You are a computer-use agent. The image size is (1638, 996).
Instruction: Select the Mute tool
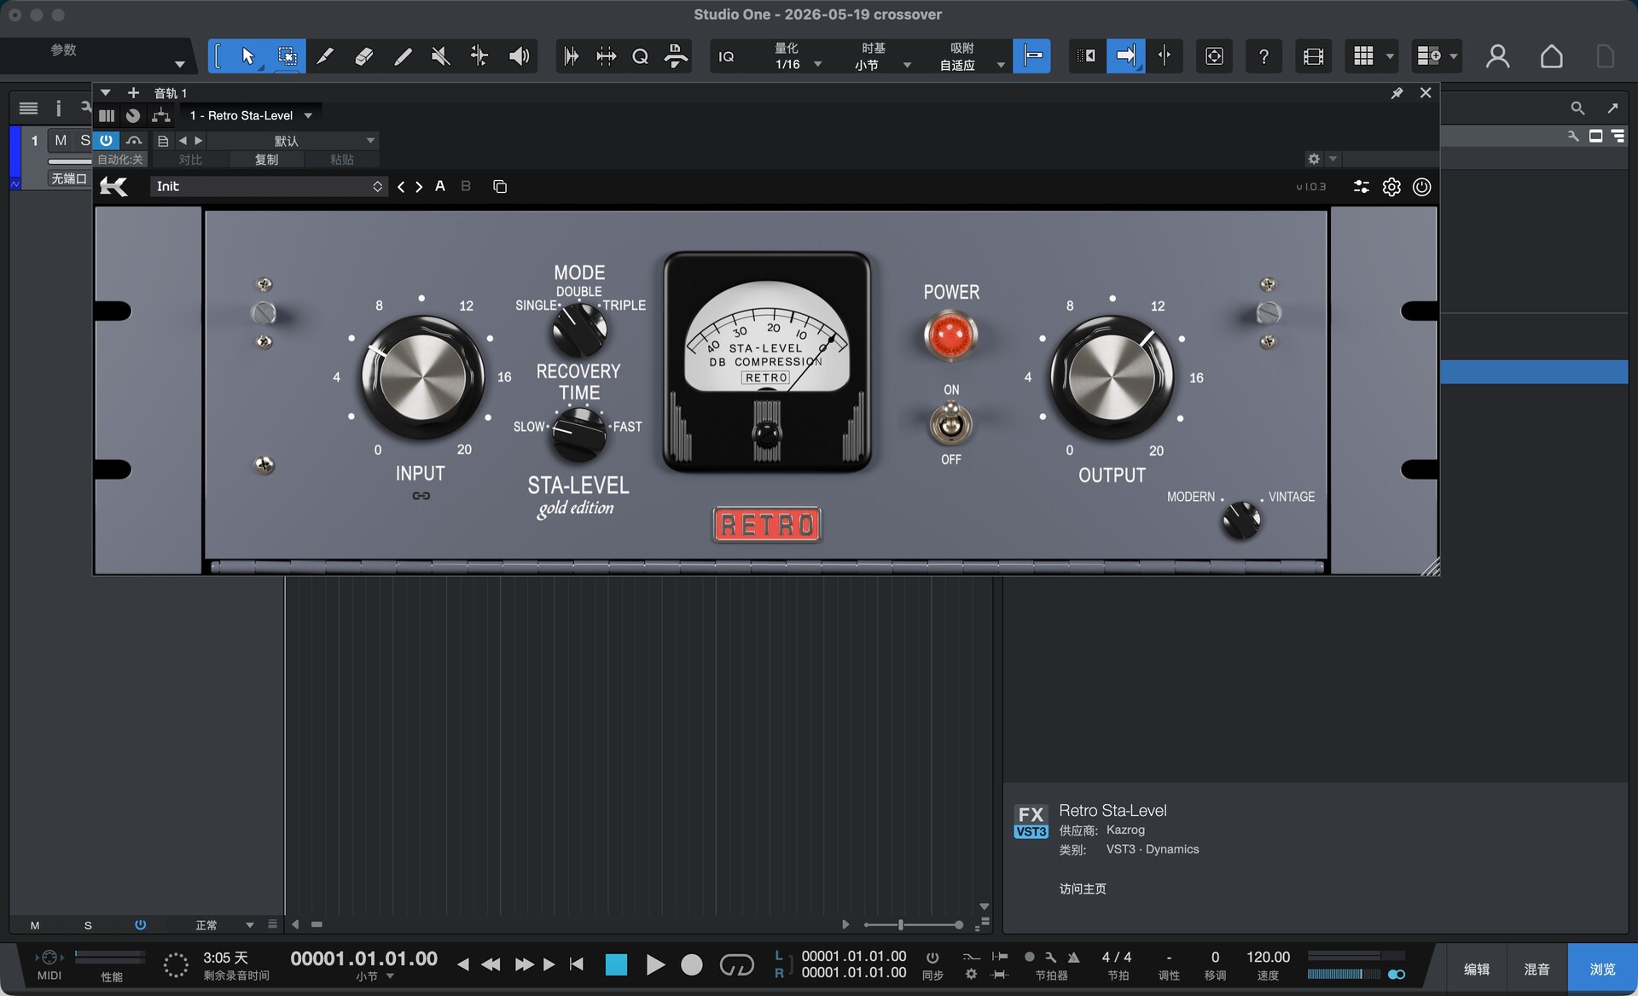click(440, 56)
